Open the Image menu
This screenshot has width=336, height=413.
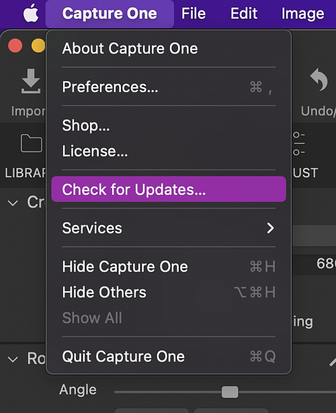303,13
